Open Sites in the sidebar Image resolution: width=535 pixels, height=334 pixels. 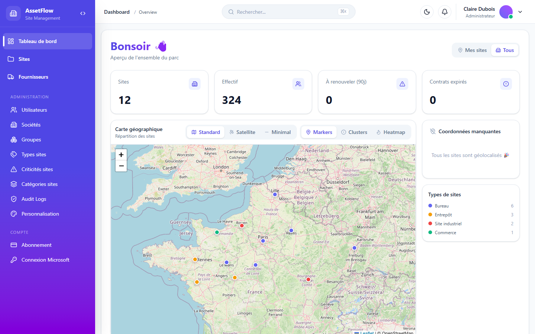[48, 59]
